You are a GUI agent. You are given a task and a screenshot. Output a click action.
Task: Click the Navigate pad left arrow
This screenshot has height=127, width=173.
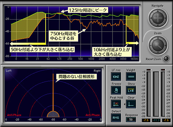click(151, 18)
